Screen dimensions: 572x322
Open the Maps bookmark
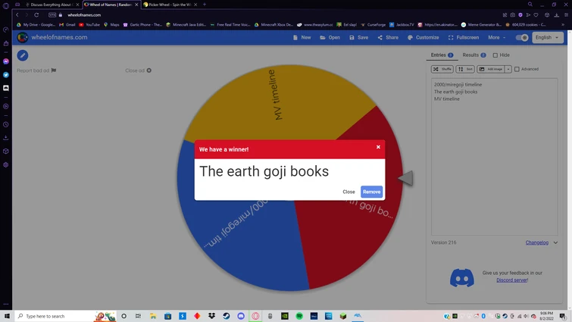(111, 25)
